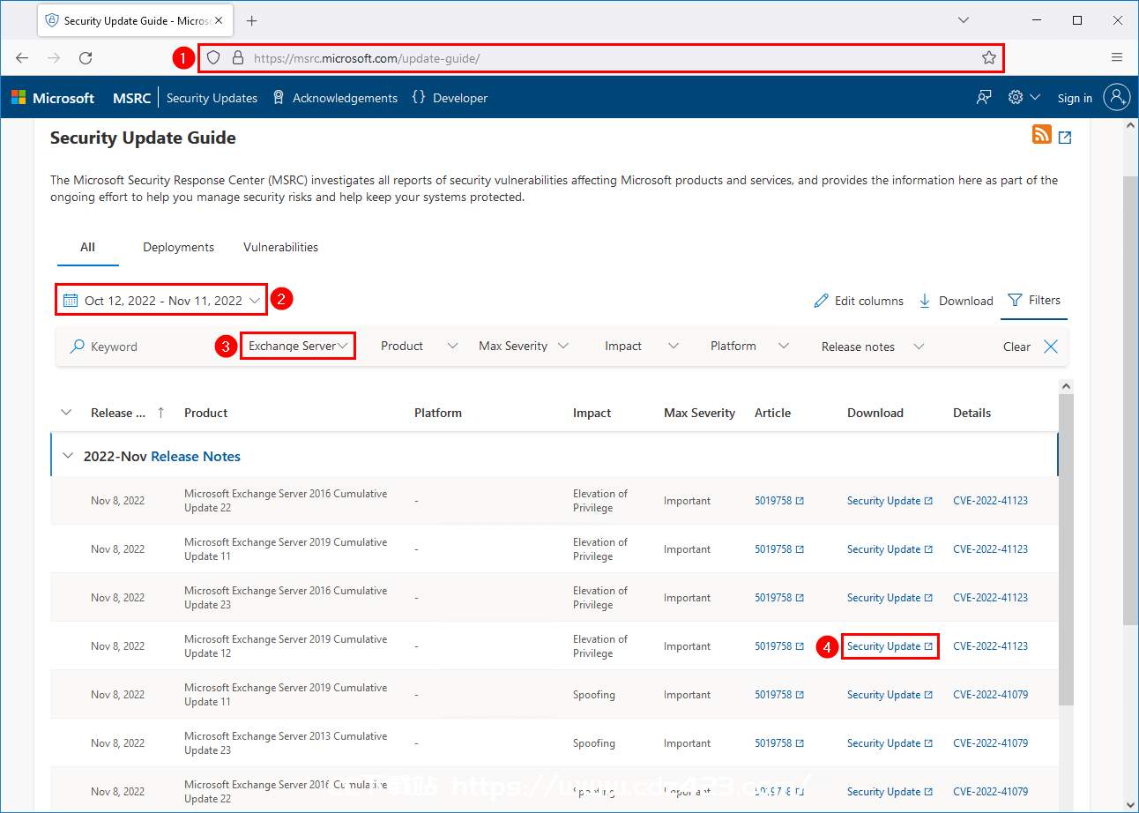
Task: Open the Impact filter dropdown
Action: click(x=642, y=347)
